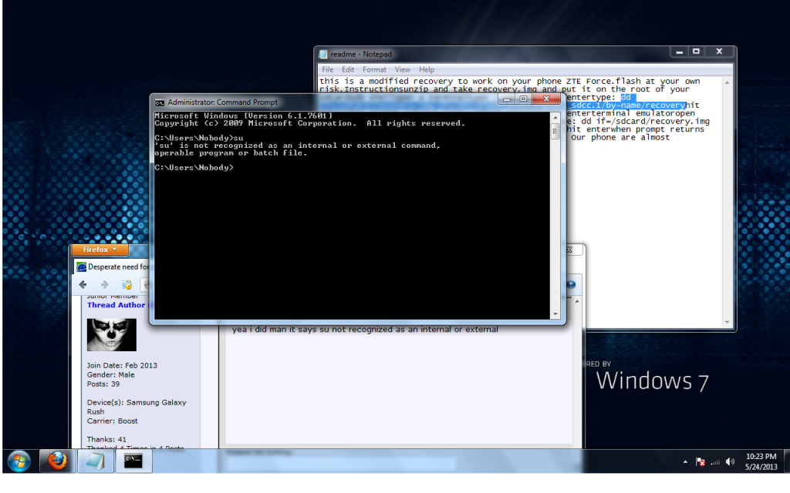Open Notepad File menu
The height and width of the screenshot is (493, 790).
[327, 70]
